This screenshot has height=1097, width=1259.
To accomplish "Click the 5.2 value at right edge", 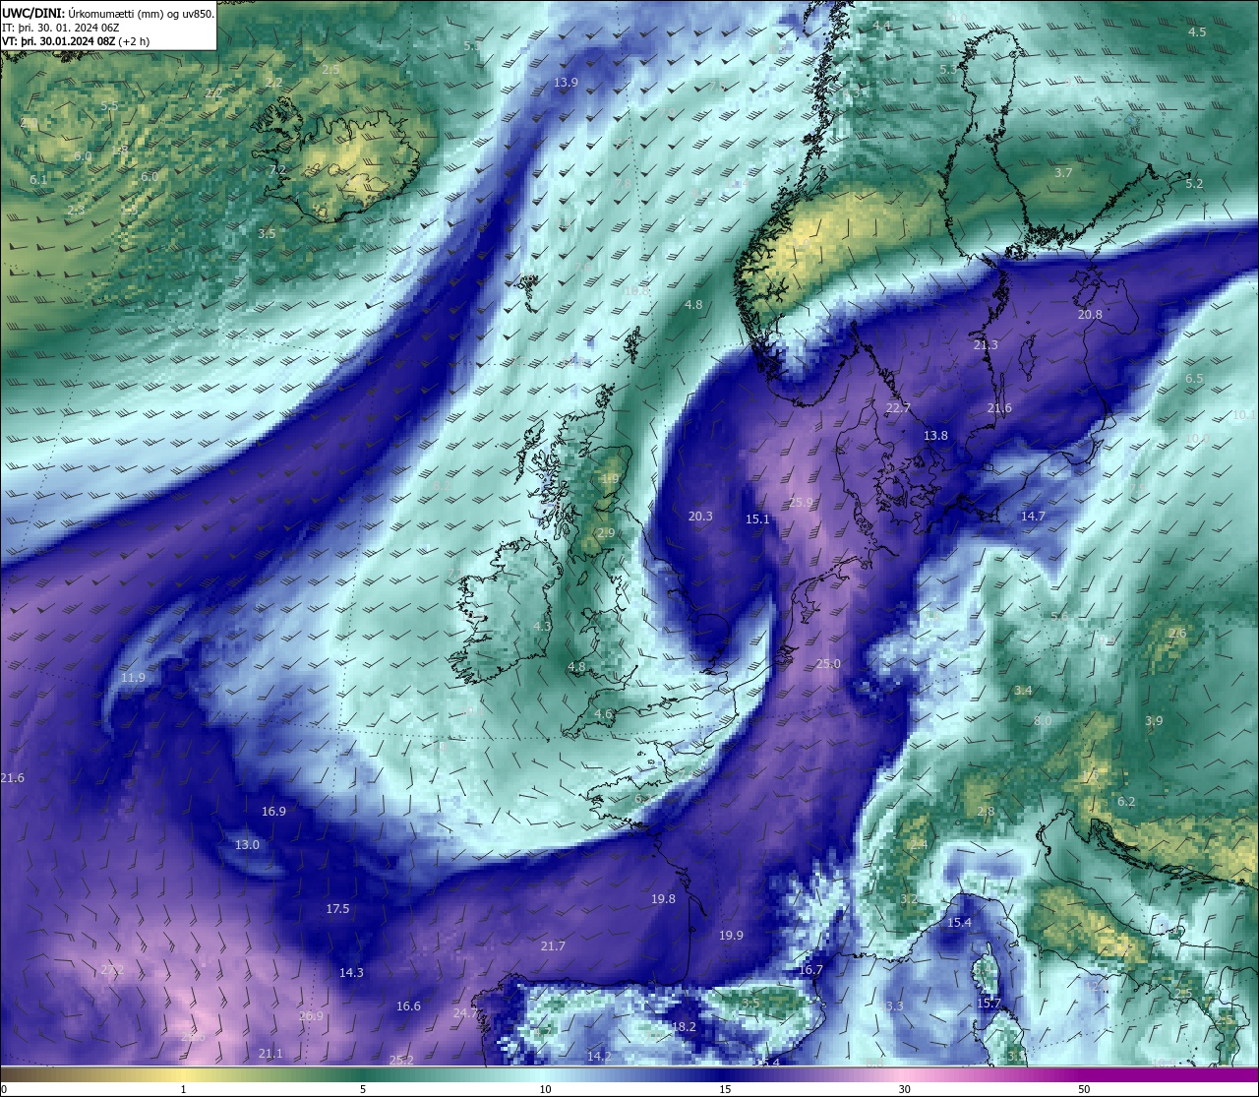I will (1194, 184).
